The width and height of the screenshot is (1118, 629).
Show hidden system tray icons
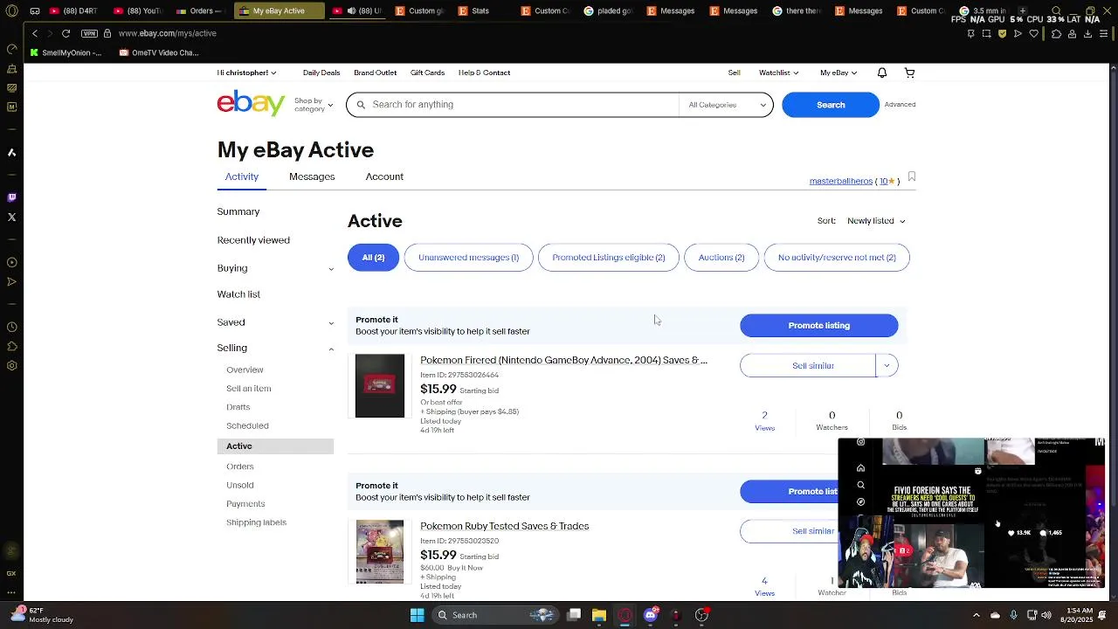tap(977, 615)
